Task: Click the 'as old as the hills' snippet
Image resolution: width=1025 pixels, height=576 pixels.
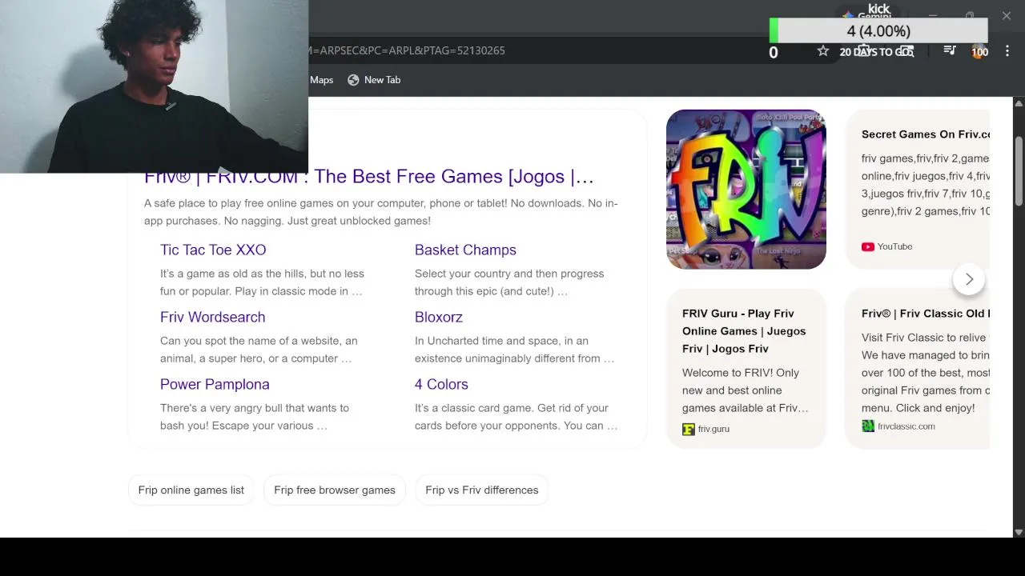Action: pyautogui.click(x=262, y=282)
